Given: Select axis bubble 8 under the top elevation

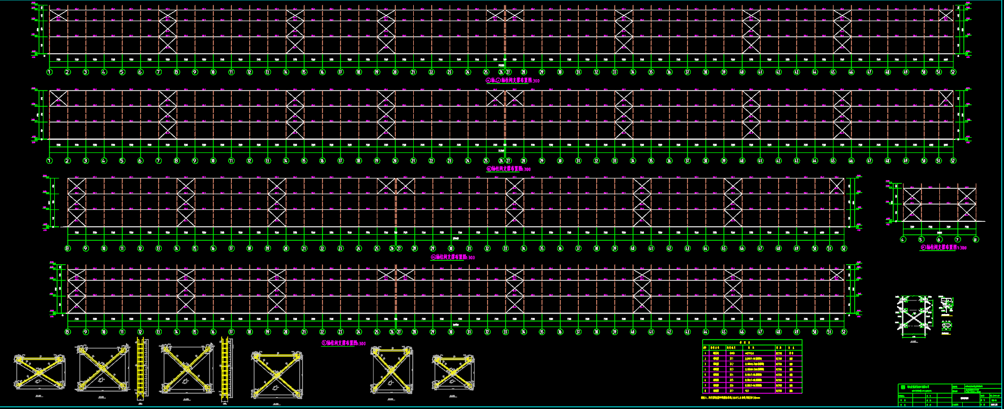Looking at the screenshot, I should coord(176,72).
